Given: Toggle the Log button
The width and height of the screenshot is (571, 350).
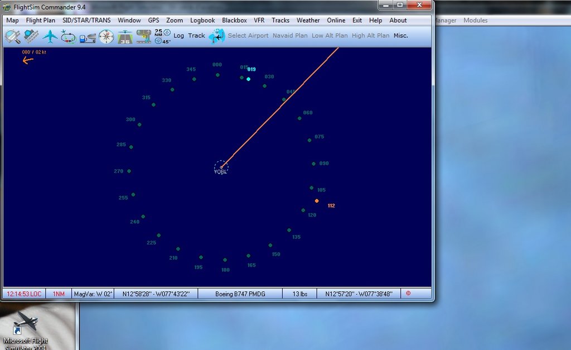Looking at the screenshot, I should point(178,36).
